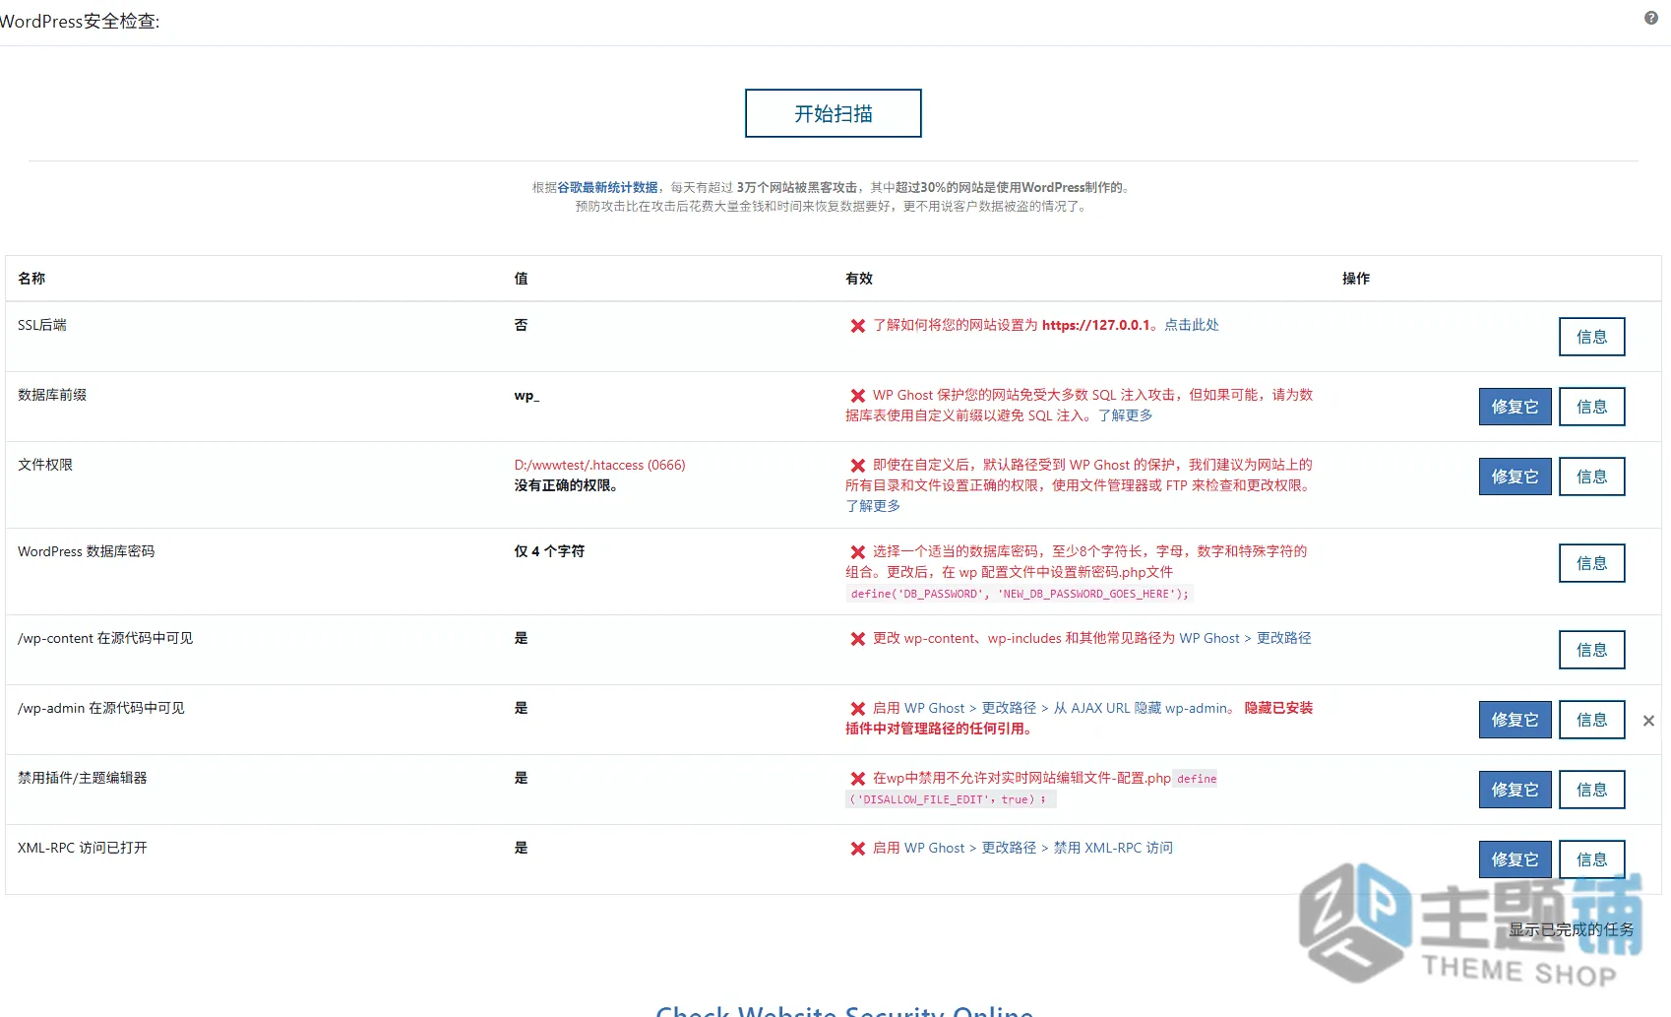The image size is (1671, 1017).
Task: Open info for 禁用插件/主题编辑器 row
Action: click(1592, 790)
